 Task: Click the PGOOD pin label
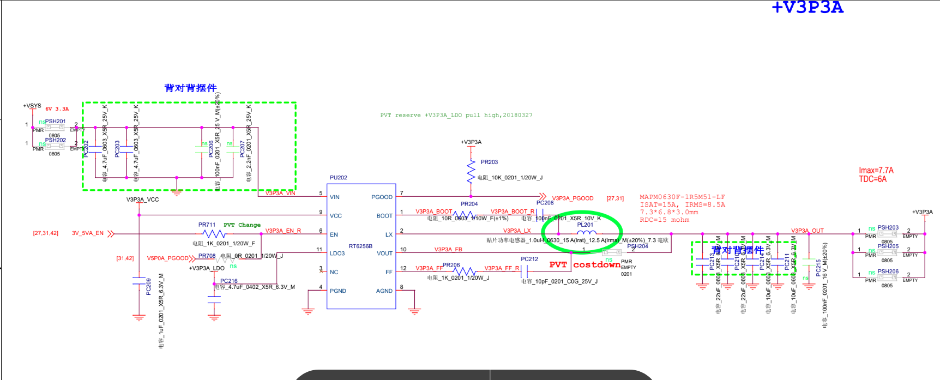point(382,197)
